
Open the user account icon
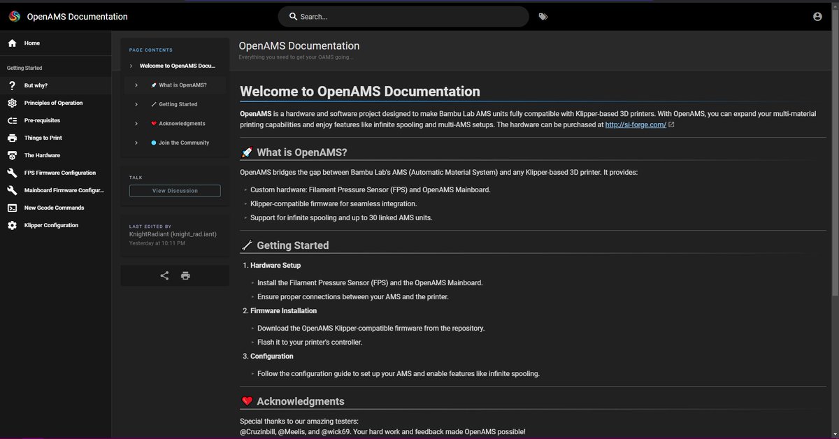817,17
